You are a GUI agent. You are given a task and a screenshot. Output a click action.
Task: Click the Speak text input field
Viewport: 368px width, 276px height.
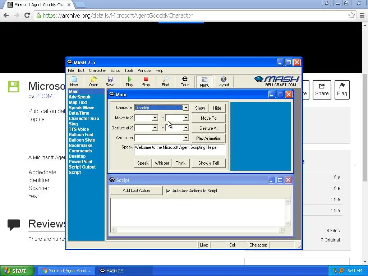click(180, 150)
